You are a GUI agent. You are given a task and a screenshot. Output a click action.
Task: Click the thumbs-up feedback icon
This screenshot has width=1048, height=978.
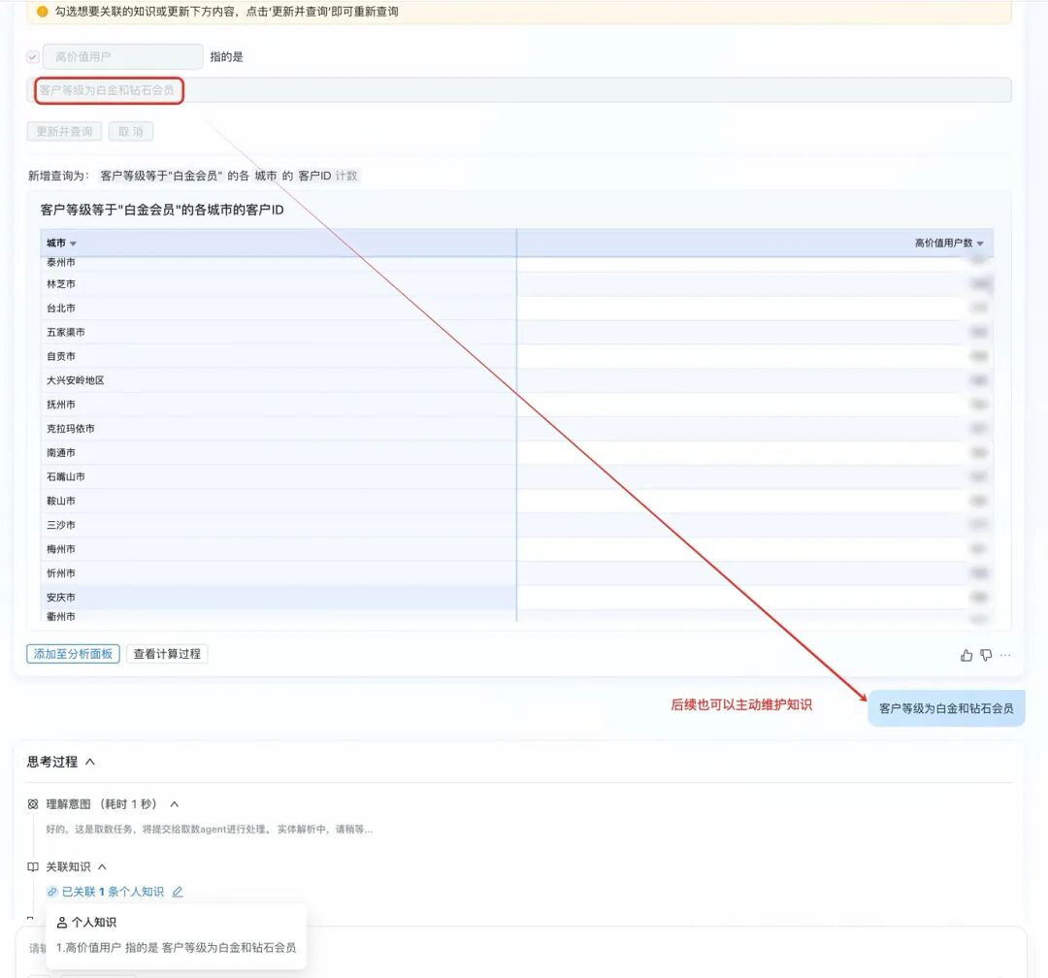point(966,655)
